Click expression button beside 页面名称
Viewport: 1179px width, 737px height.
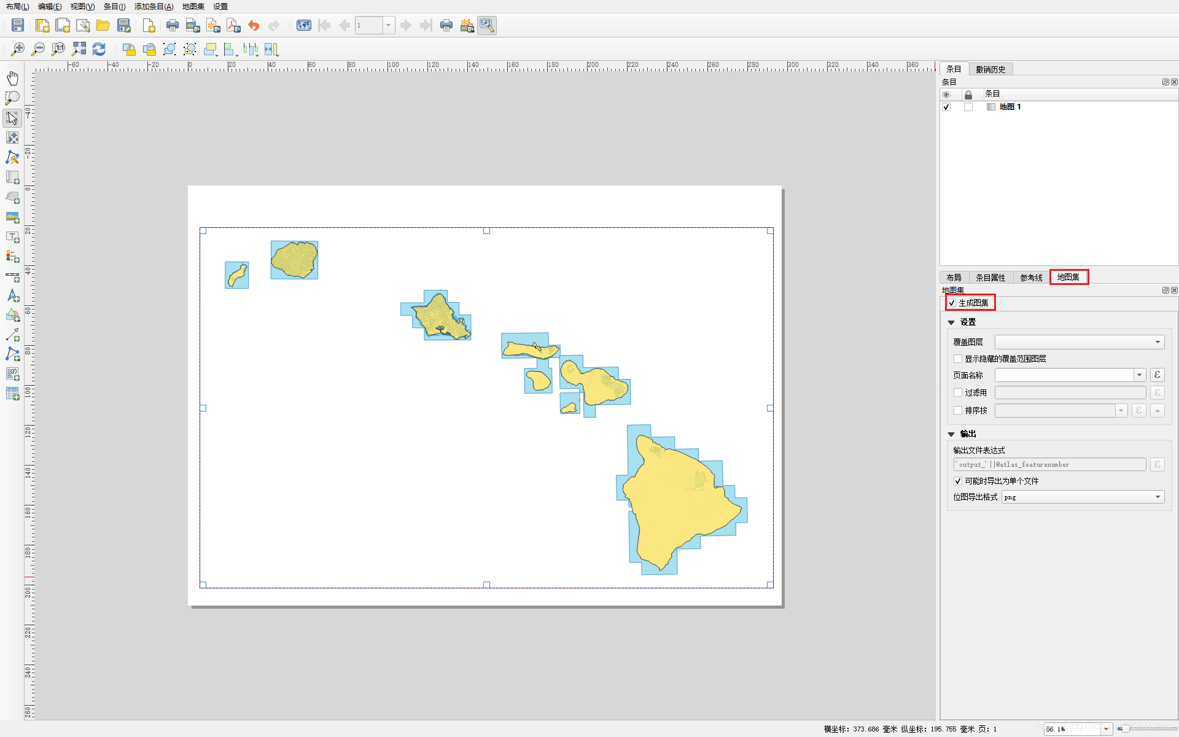(1157, 375)
